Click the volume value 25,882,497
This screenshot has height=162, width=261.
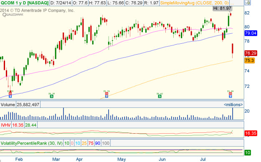pyautogui.click(x=28, y=105)
